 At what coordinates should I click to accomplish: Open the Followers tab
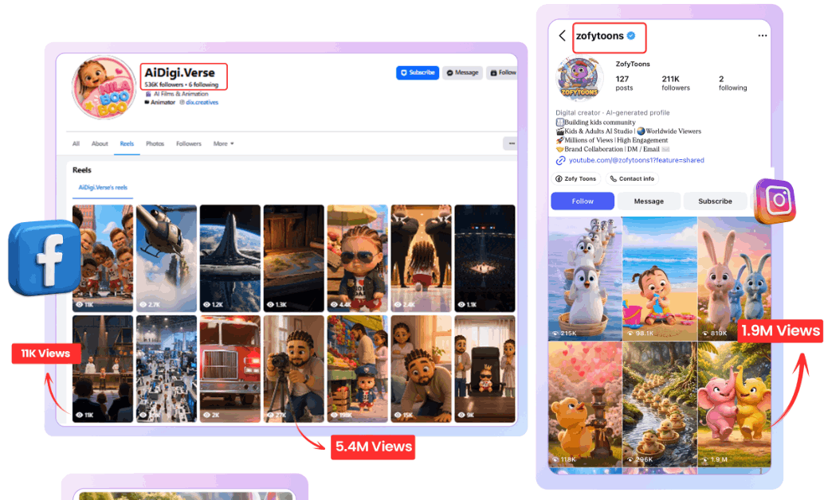point(189,143)
